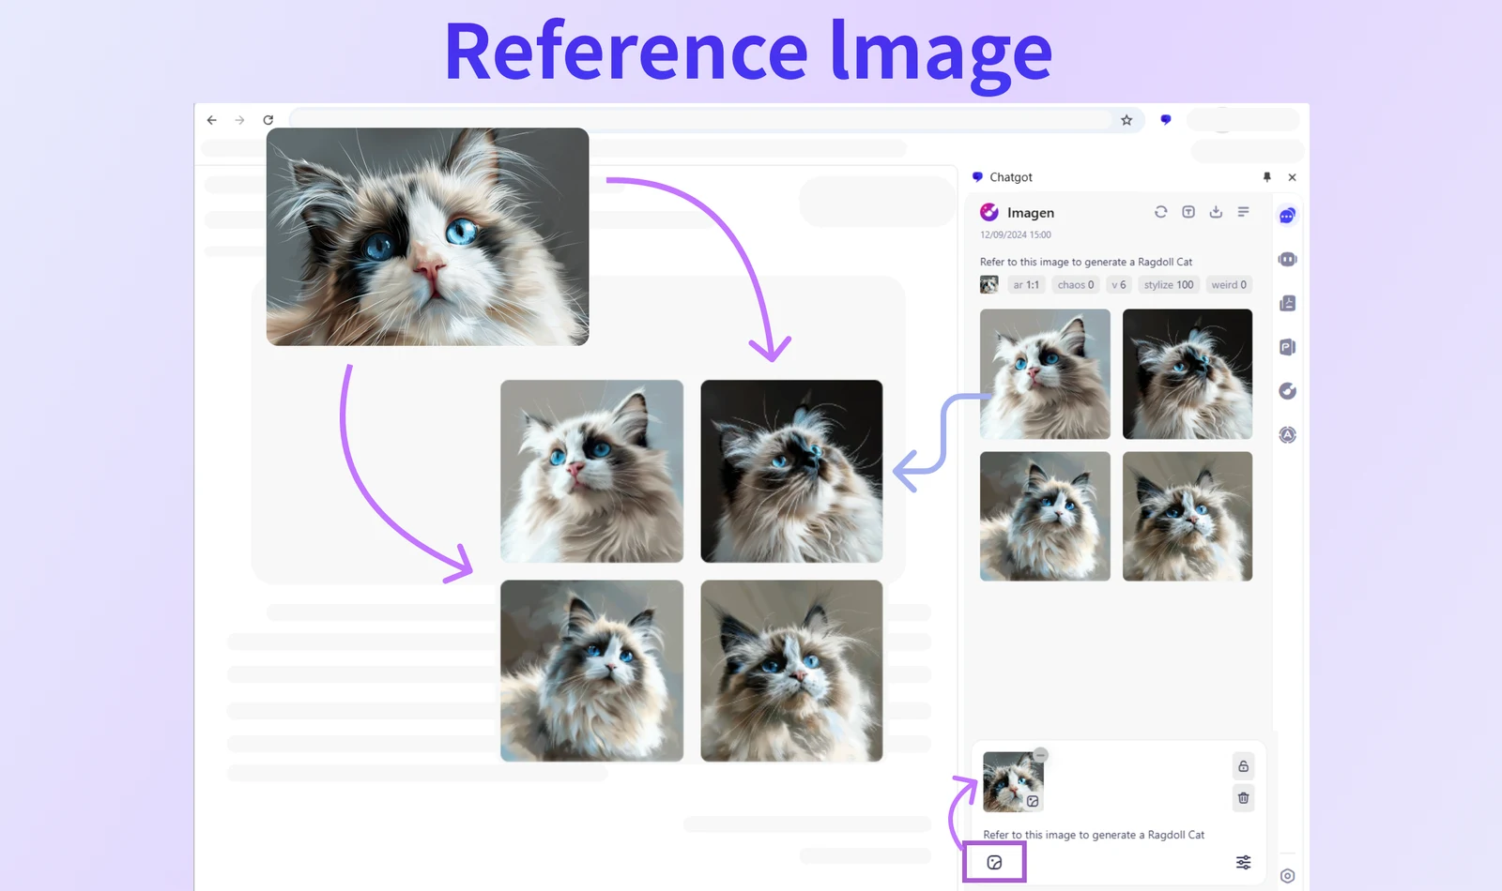Open the PDF document icon in sidebar
Screen dimensions: 1502x891
click(x=1287, y=303)
